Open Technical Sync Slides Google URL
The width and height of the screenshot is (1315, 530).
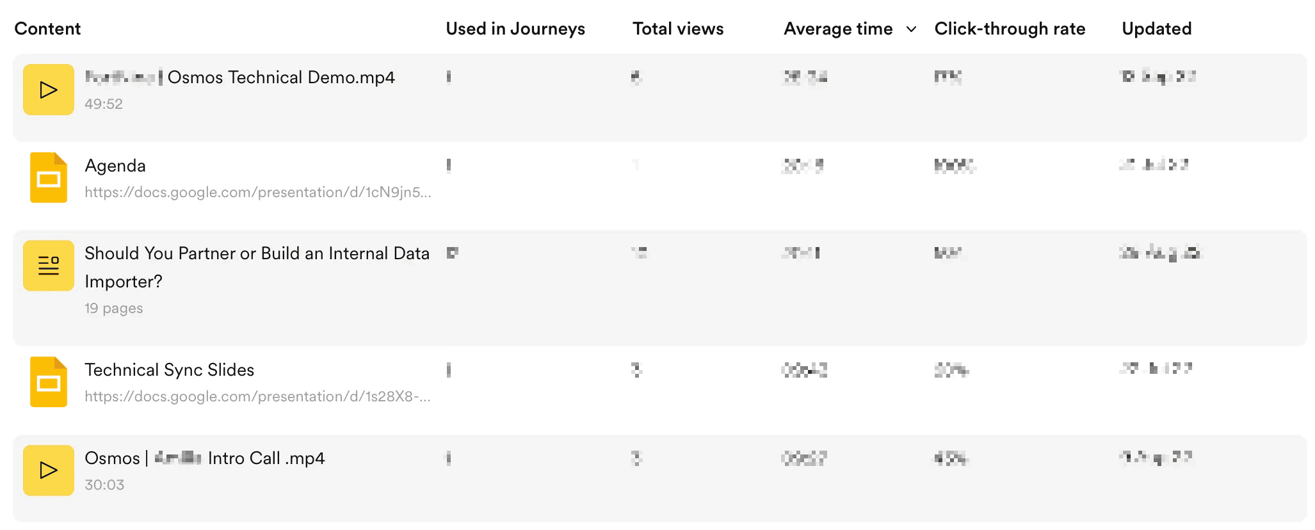click(257, 396)
